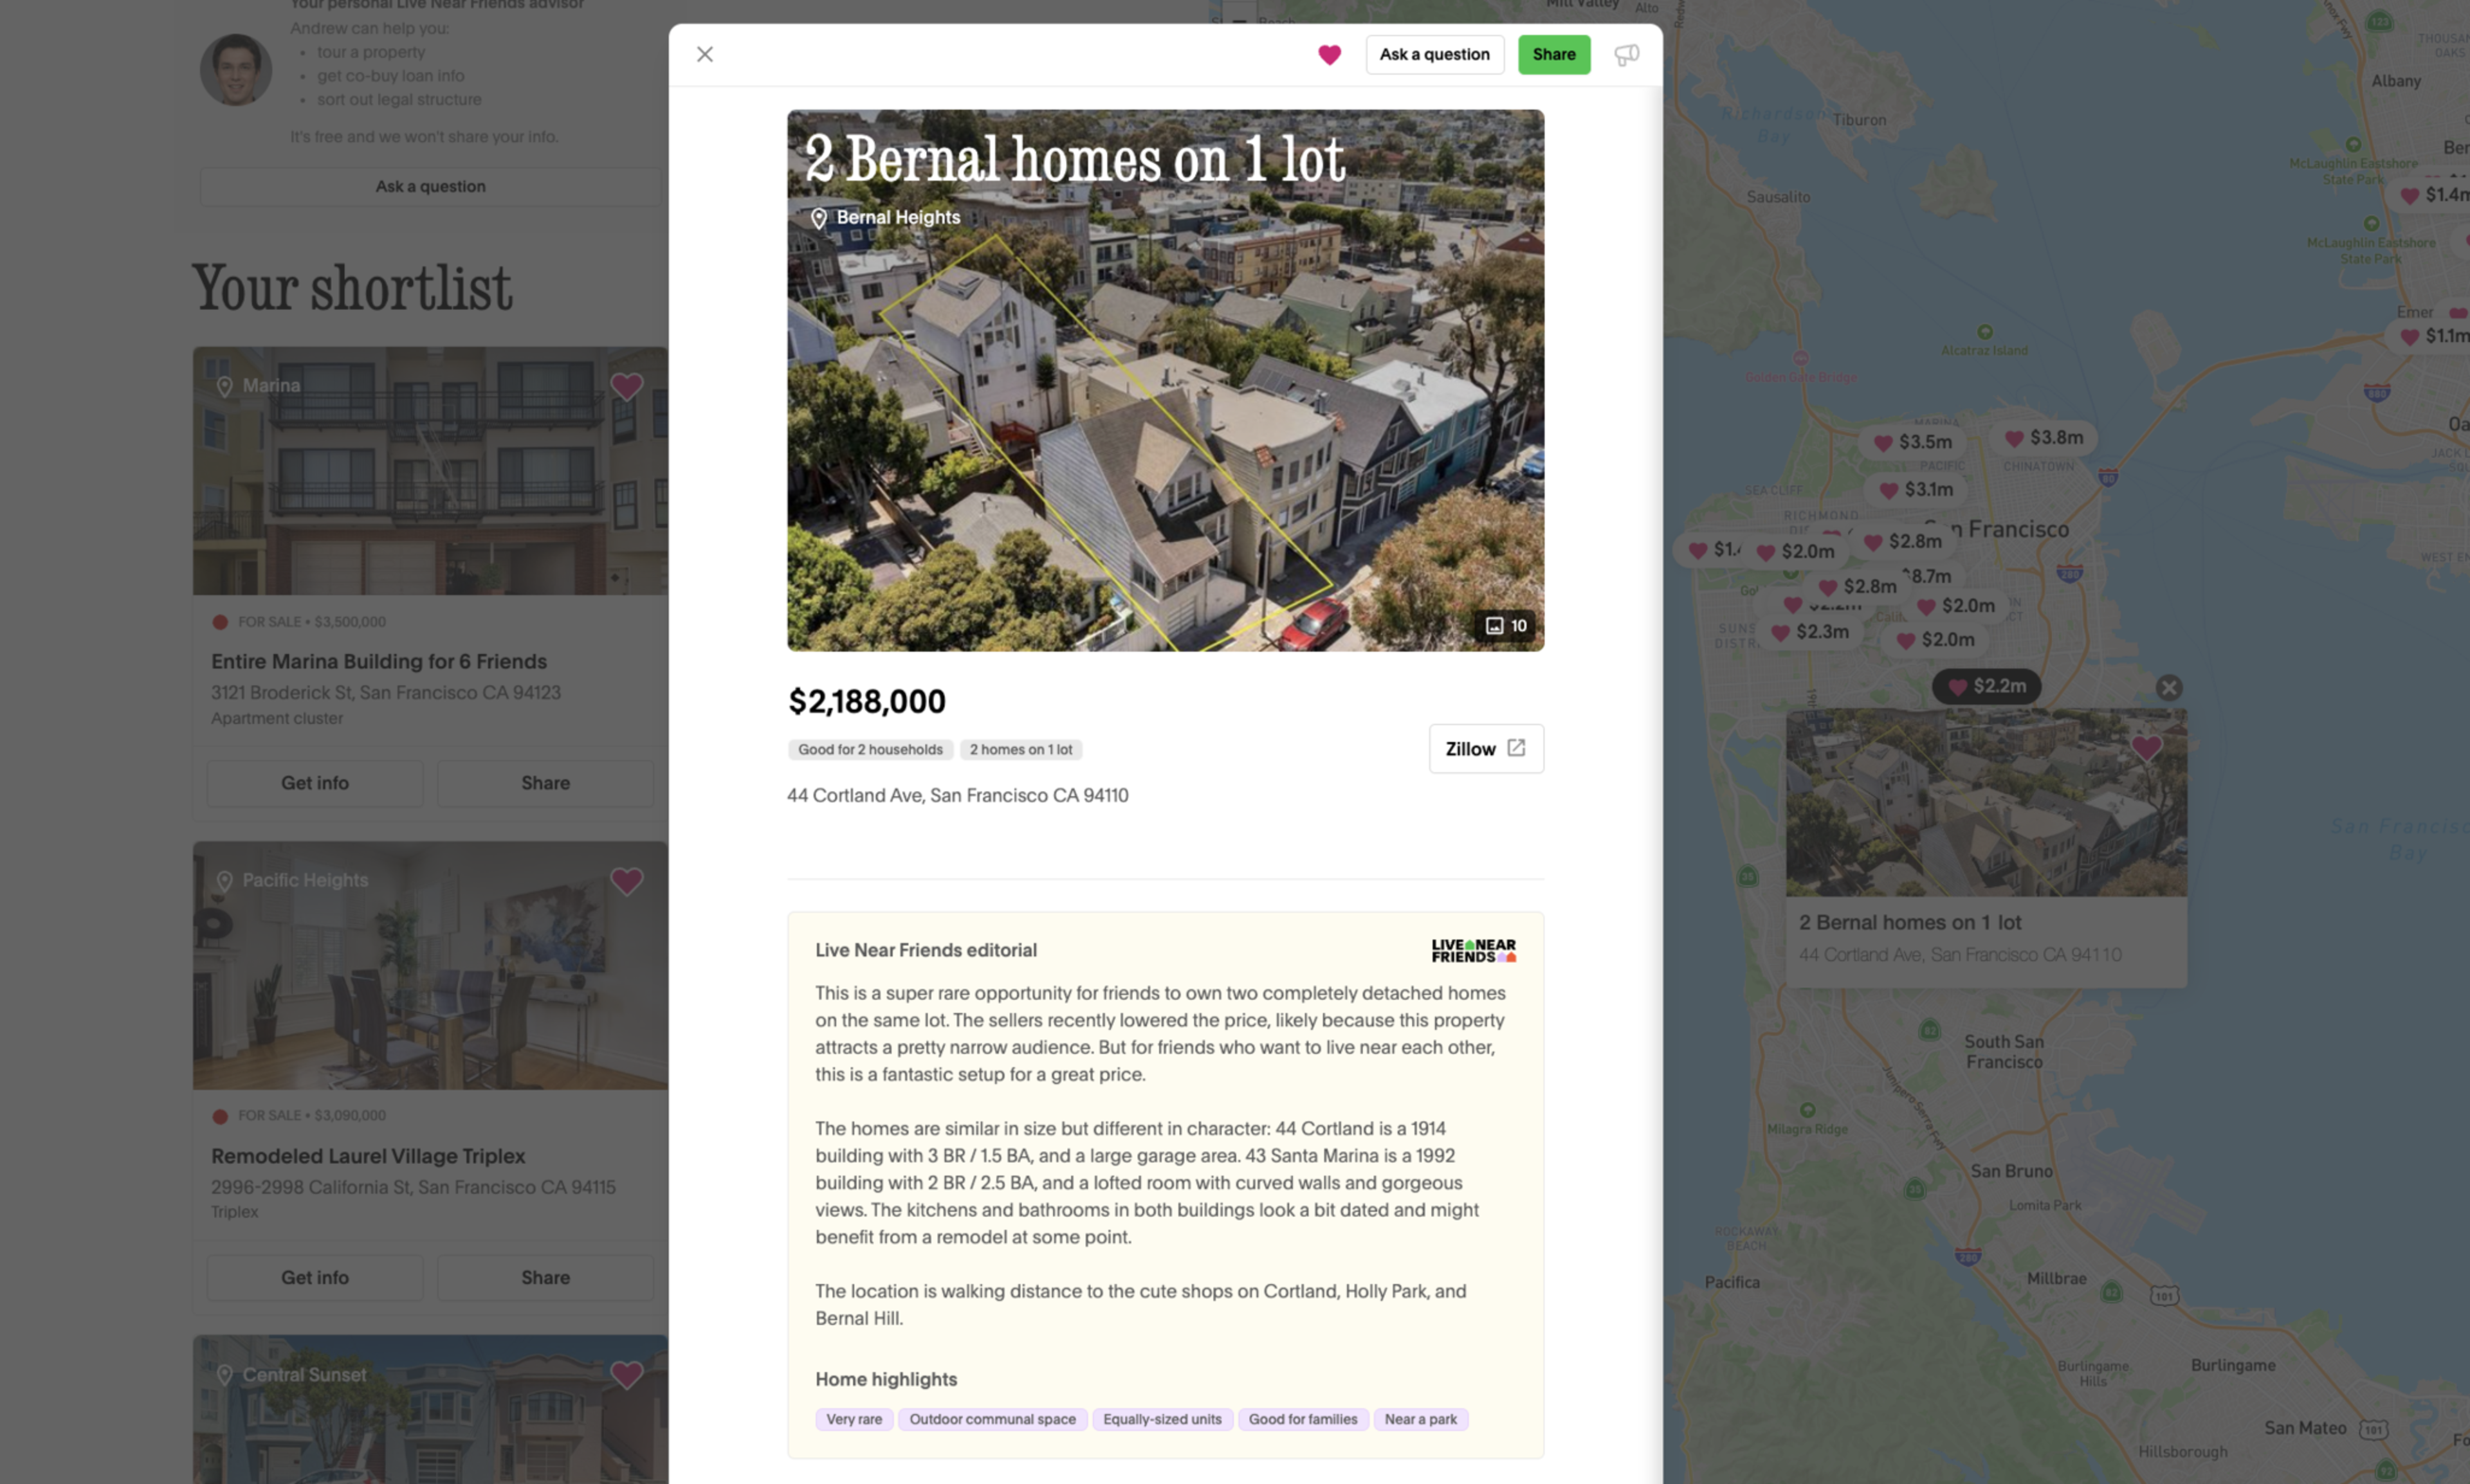2470x1484 pixels.
Task: Open Remodeled Laurel Village Triplex title
Action: 367,1156
